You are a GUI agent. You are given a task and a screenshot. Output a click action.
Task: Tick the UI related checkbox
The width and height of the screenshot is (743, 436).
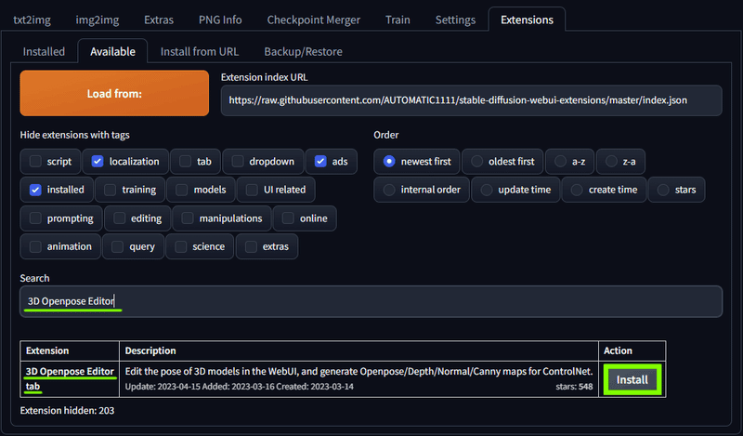(x=252, y=190)
